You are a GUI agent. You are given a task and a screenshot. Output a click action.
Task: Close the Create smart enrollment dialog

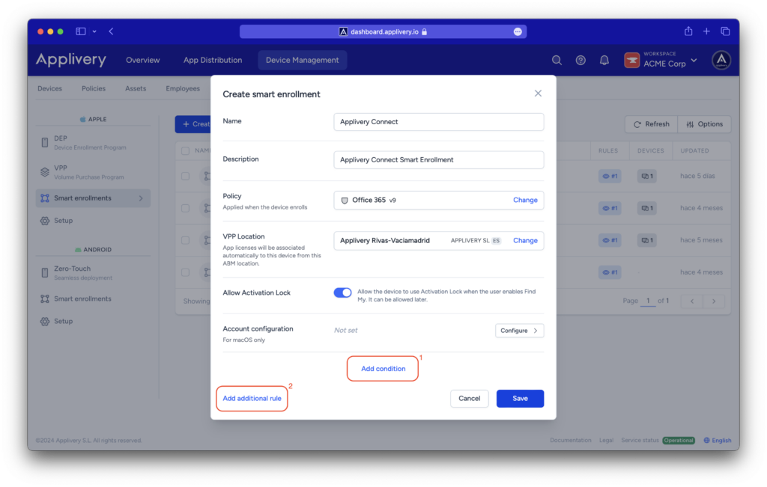click(538, 94)
